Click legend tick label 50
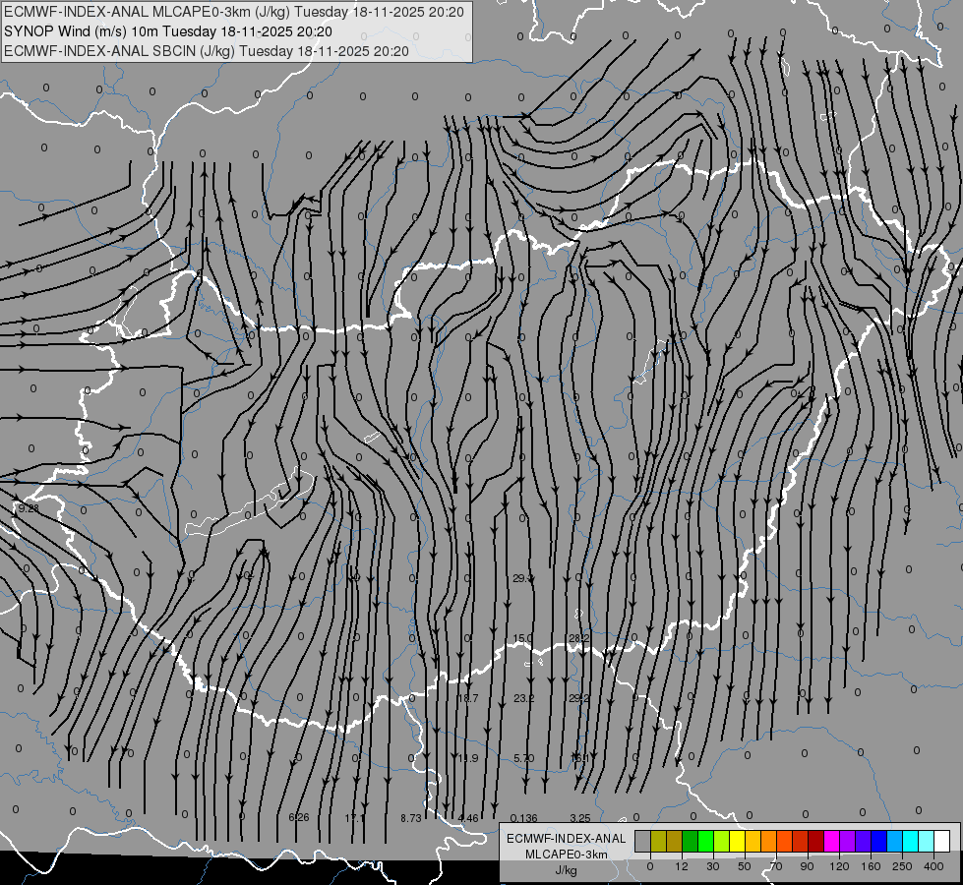The width and height of the screenshot is (963, 885). [745, 866]
